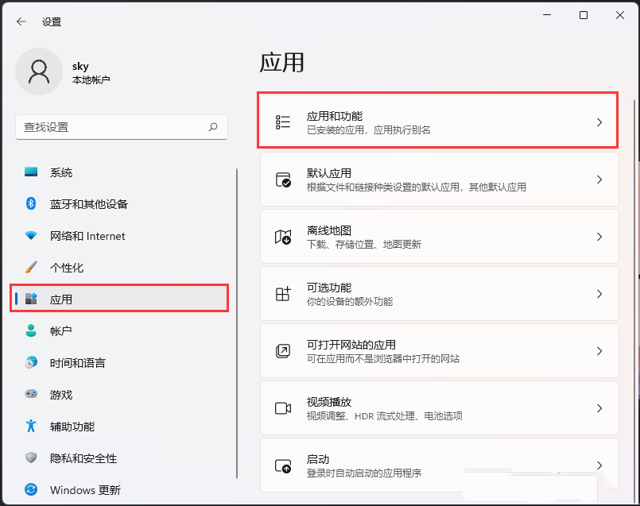Click the 可选功能 icon
The width and height of the screenshot is (640, 506).
pos(282,292)
